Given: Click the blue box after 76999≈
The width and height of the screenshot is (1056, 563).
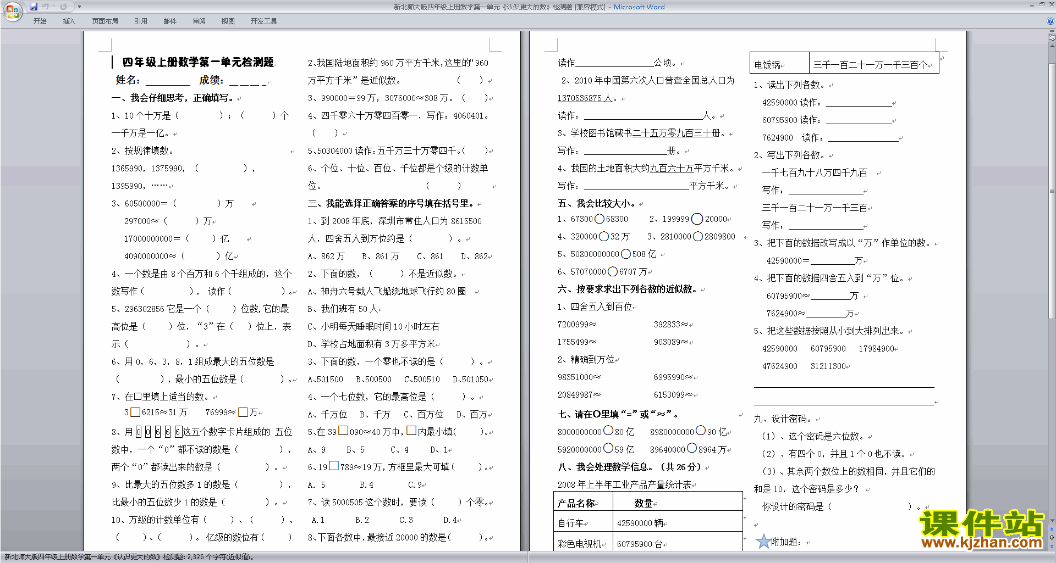Looking at the screenshot, I should click(x=243, y=412).
